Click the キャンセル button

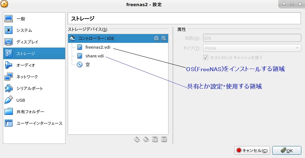click(252, 150)
